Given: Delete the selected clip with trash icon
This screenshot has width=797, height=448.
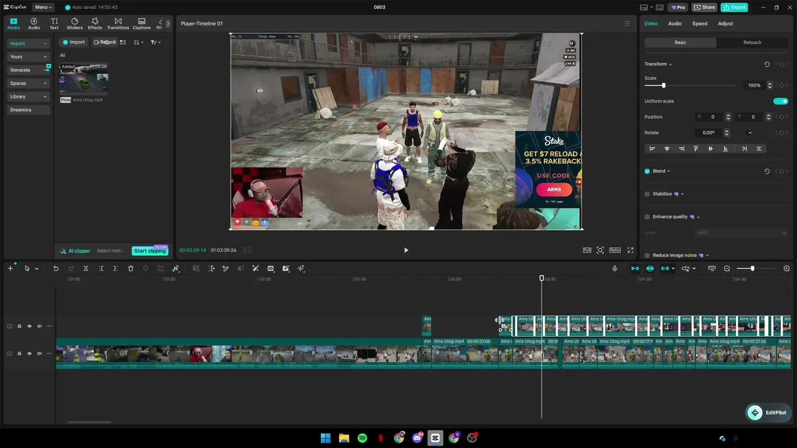Looking at the screenshot, I should [x=131, y=268].
